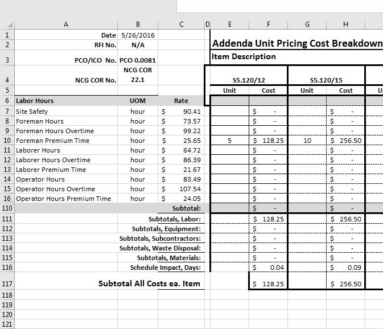Click the unit value 10 in column G

tap(307, 141)
